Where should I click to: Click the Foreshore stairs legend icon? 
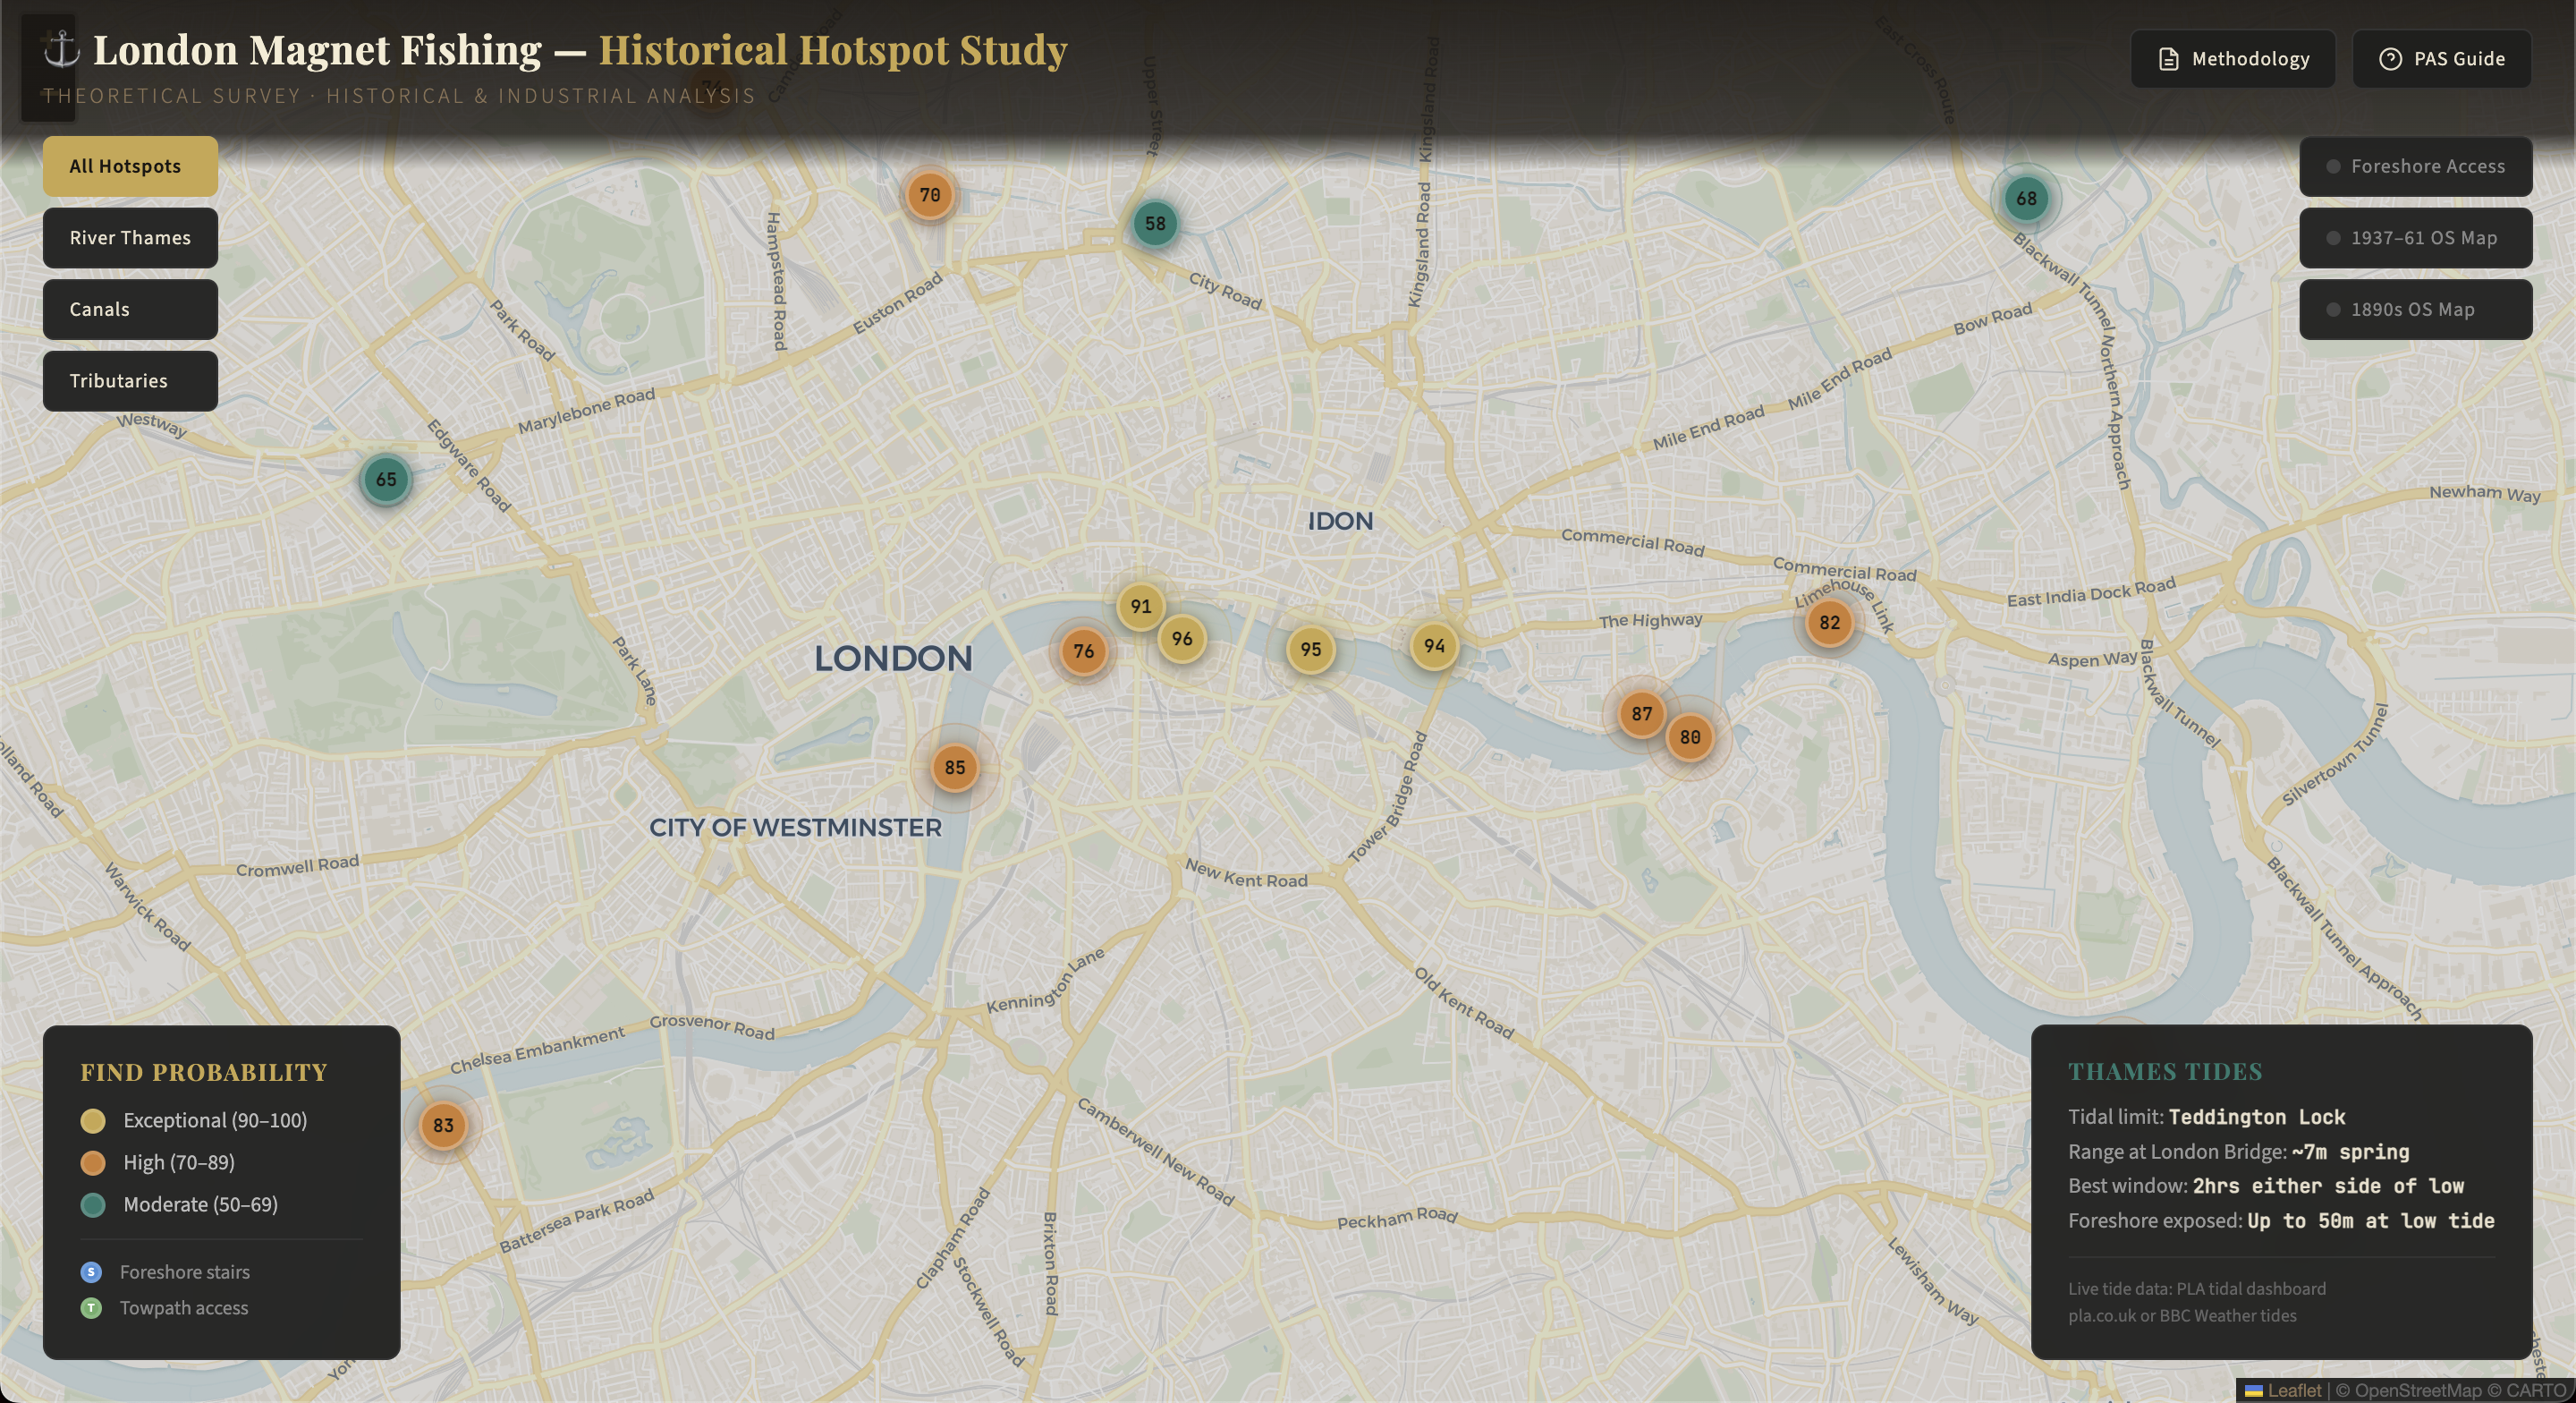[91, 1273]
